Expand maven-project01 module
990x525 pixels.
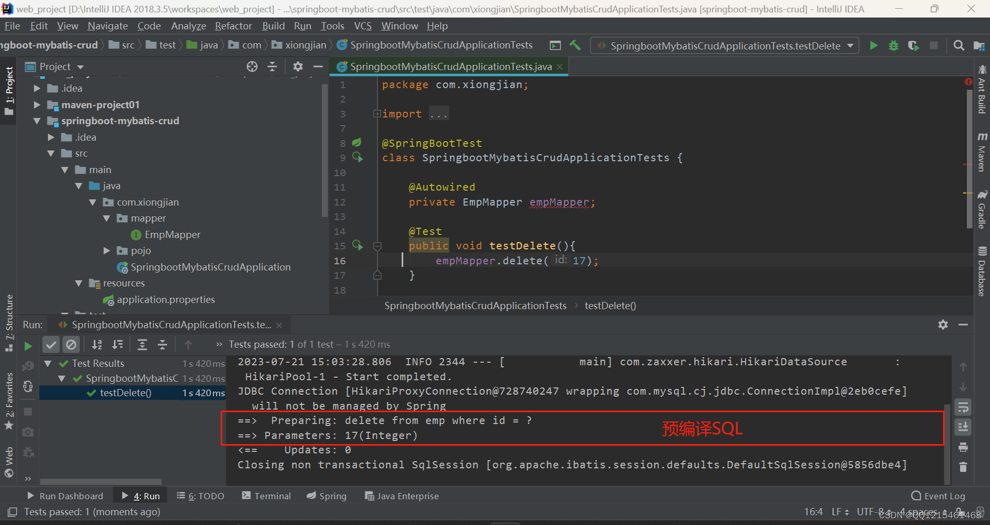point(37,105)
